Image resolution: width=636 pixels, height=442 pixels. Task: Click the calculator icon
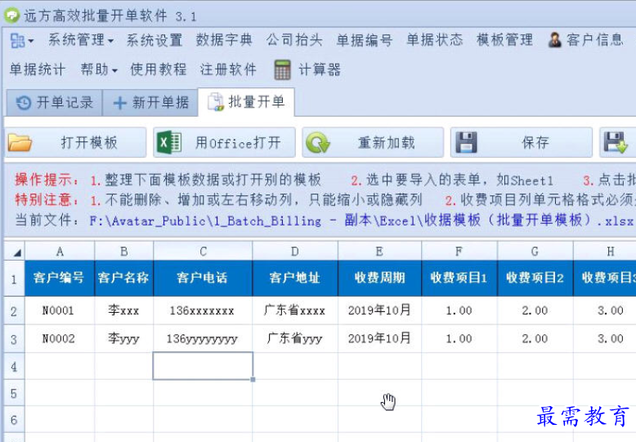[282, 69]
